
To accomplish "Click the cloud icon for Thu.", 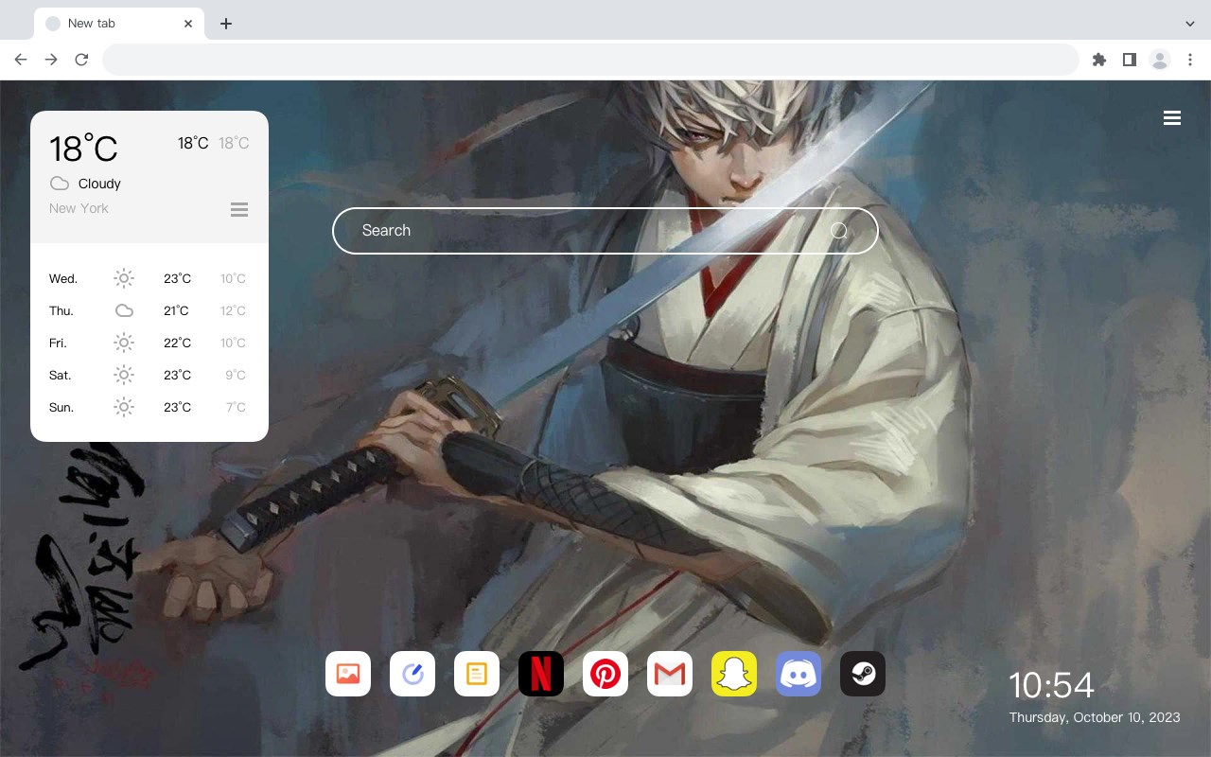I will [x=124, y=310].
